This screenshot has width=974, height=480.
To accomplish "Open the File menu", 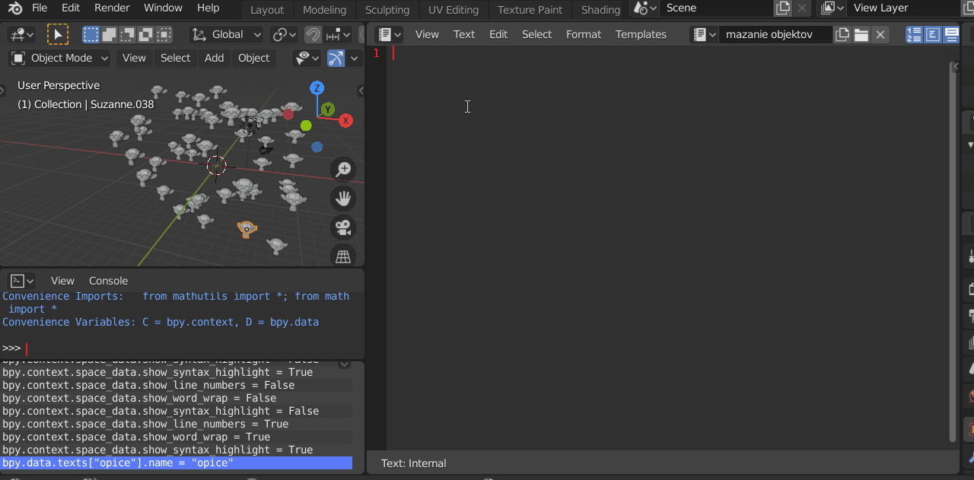I will (40, 8).
